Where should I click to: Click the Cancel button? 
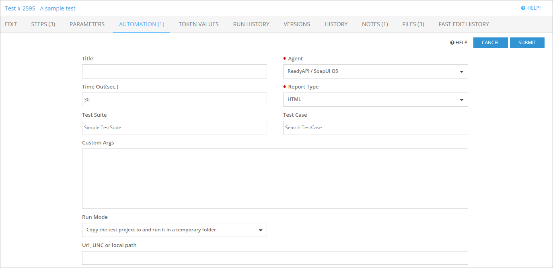click(x=490, y=43)
